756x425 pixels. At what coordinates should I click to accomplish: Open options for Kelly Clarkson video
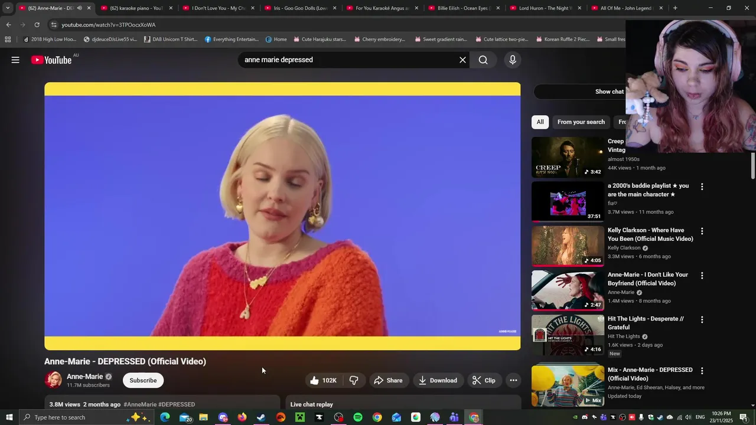point(702,231)
